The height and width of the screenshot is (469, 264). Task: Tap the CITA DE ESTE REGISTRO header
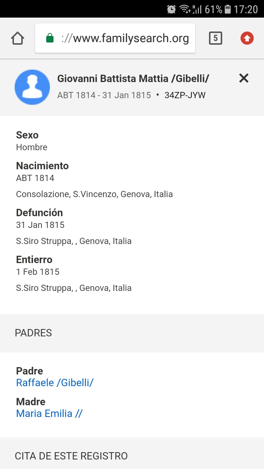point(132,455)
